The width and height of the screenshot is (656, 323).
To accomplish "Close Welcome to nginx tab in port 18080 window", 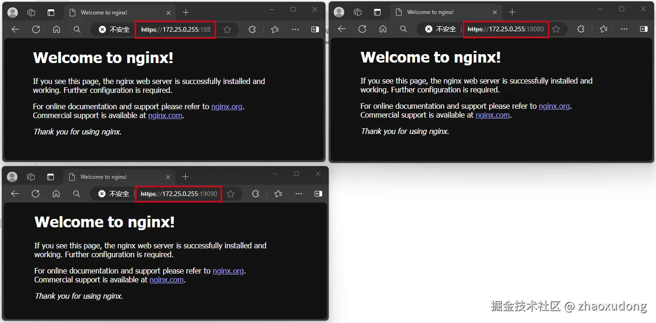I will tap(495, 12).
